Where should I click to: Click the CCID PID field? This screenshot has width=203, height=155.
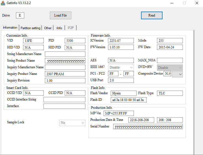pos(75,93)
